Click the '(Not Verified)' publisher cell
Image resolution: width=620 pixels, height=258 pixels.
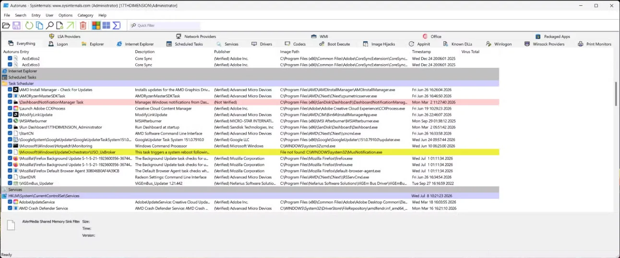click(226, 102)
